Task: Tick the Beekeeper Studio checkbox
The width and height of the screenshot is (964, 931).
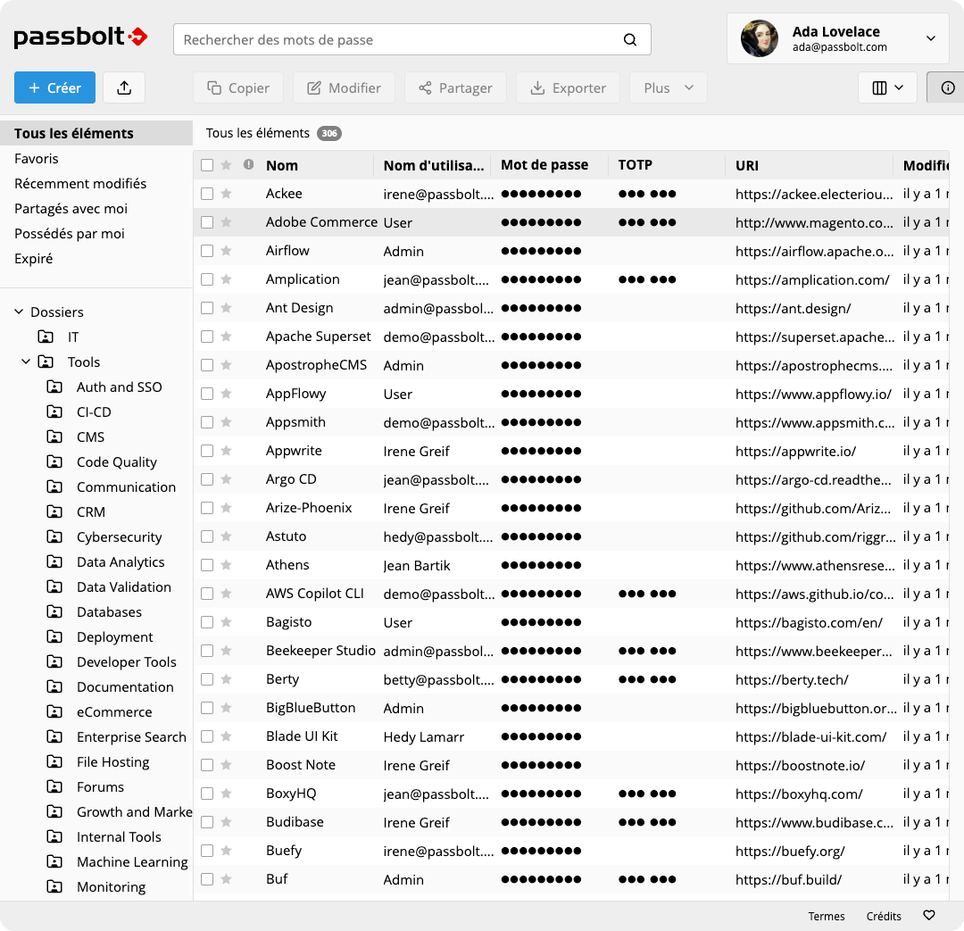Action: (x=207, y=651)
